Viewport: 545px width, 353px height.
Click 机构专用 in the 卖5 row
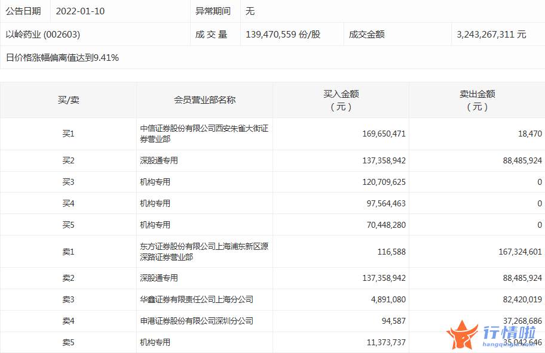click(155, 343)
